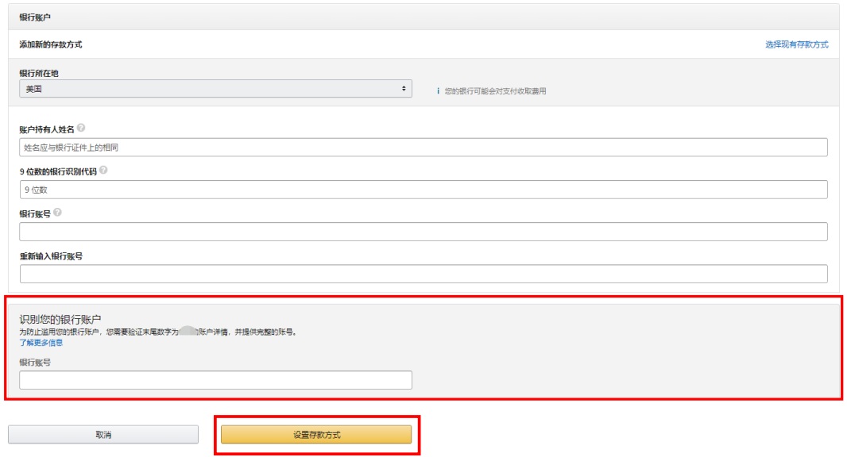Click help icon next to 账户持有人姓名

tap(80, 128)
